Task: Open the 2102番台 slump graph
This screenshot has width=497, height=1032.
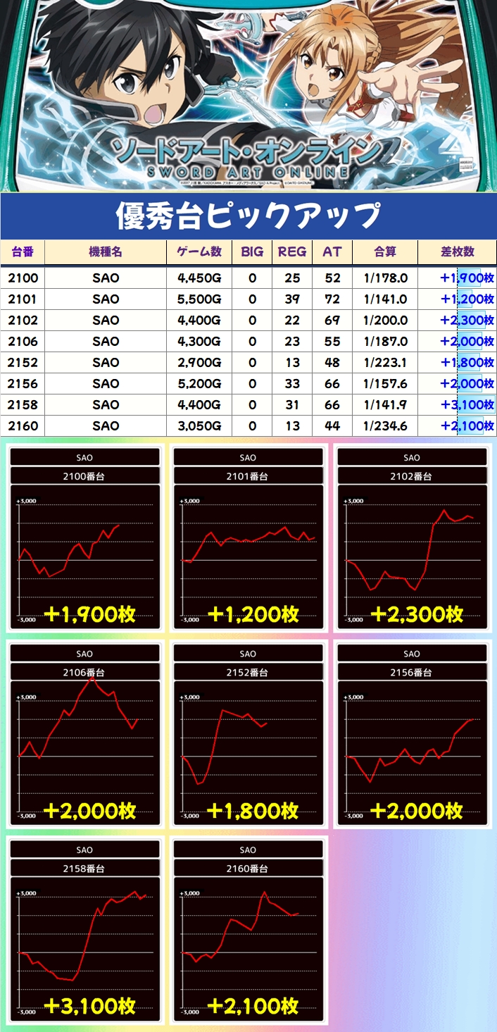Action: [412, 549]
